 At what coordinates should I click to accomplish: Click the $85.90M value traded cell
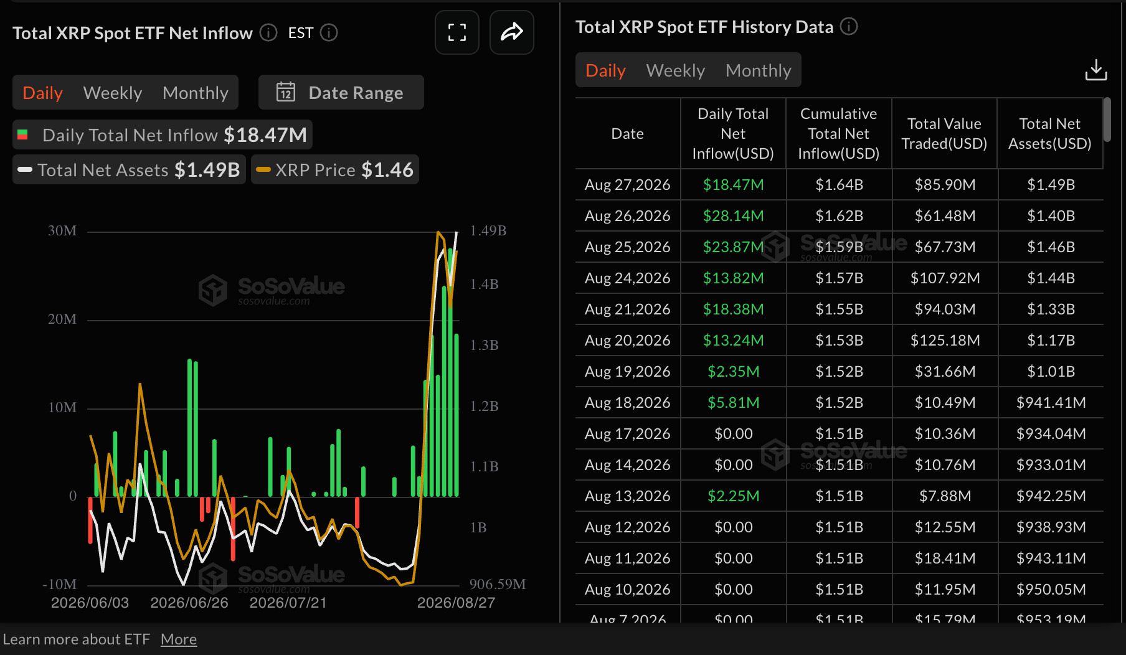click(945, 184)
